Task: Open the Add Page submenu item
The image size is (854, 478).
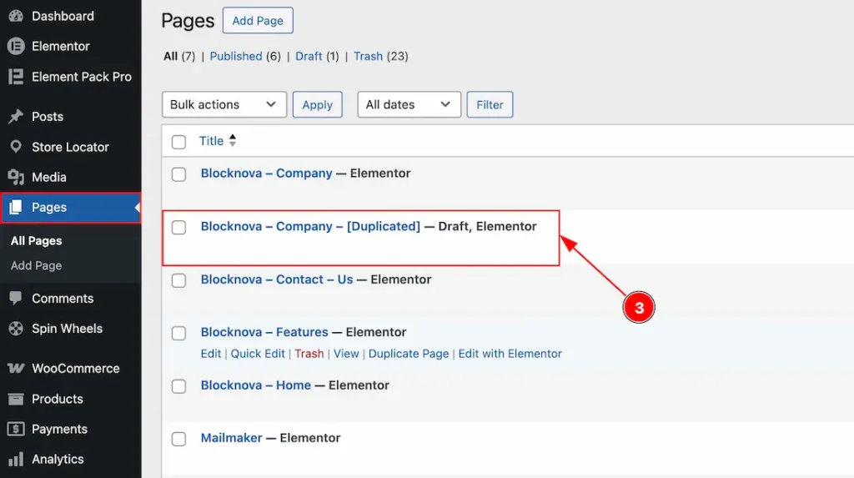Action: pyautogui.click(x=36, y=265)
